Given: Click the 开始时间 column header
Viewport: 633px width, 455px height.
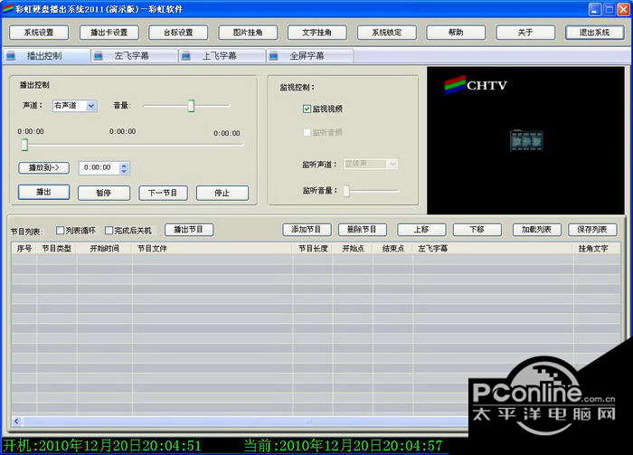Looking at the screenshot, I should click(104, 249).
